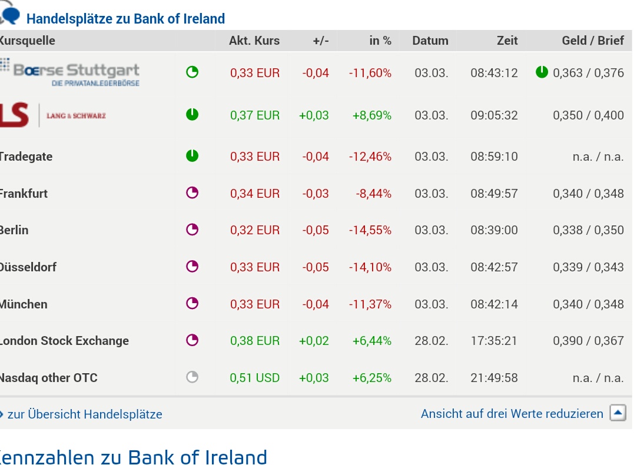Open 'zur Übersicht Handelsplätze' link
Screen dimensions: 634x465
click(x=84, y=414)
